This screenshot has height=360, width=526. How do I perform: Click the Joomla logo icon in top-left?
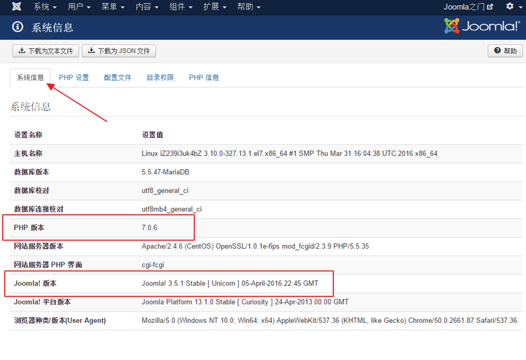point(17,7)
